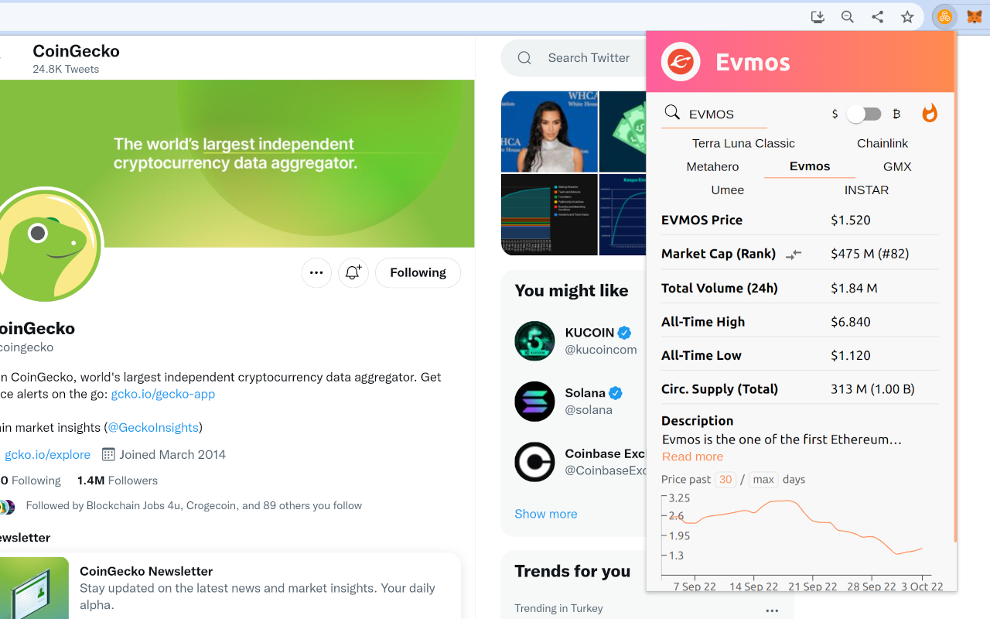Image resolution: width=990 pixels, height=619 pixels.
Task: Open the gcko.io/explore link
Action: point(47,454)
